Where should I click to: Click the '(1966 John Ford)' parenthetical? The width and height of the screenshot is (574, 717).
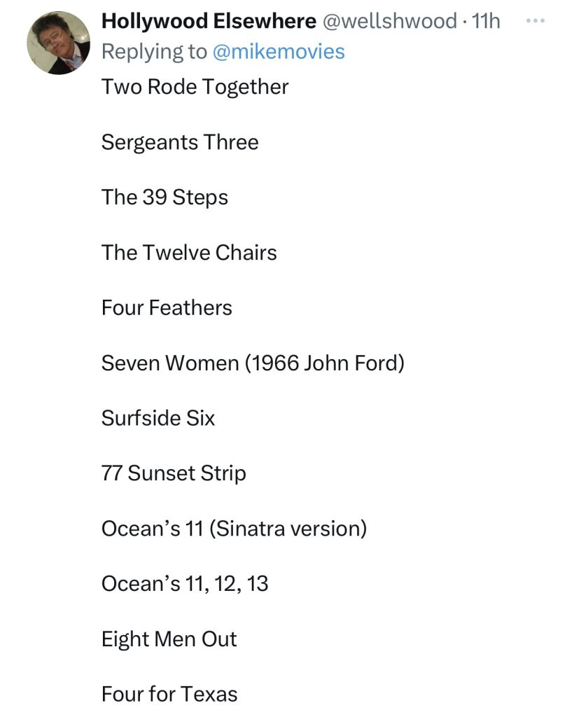click(325, 363)
